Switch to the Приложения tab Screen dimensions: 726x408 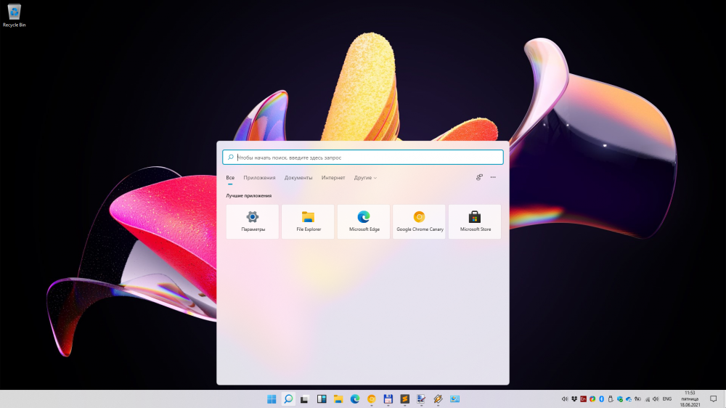(259, 178)
